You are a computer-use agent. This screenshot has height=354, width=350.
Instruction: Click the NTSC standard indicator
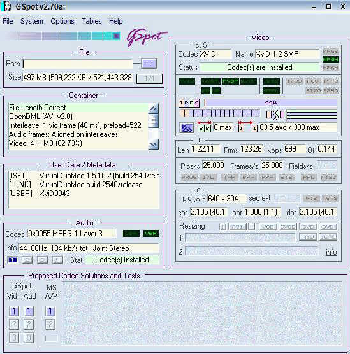(328, 177)
